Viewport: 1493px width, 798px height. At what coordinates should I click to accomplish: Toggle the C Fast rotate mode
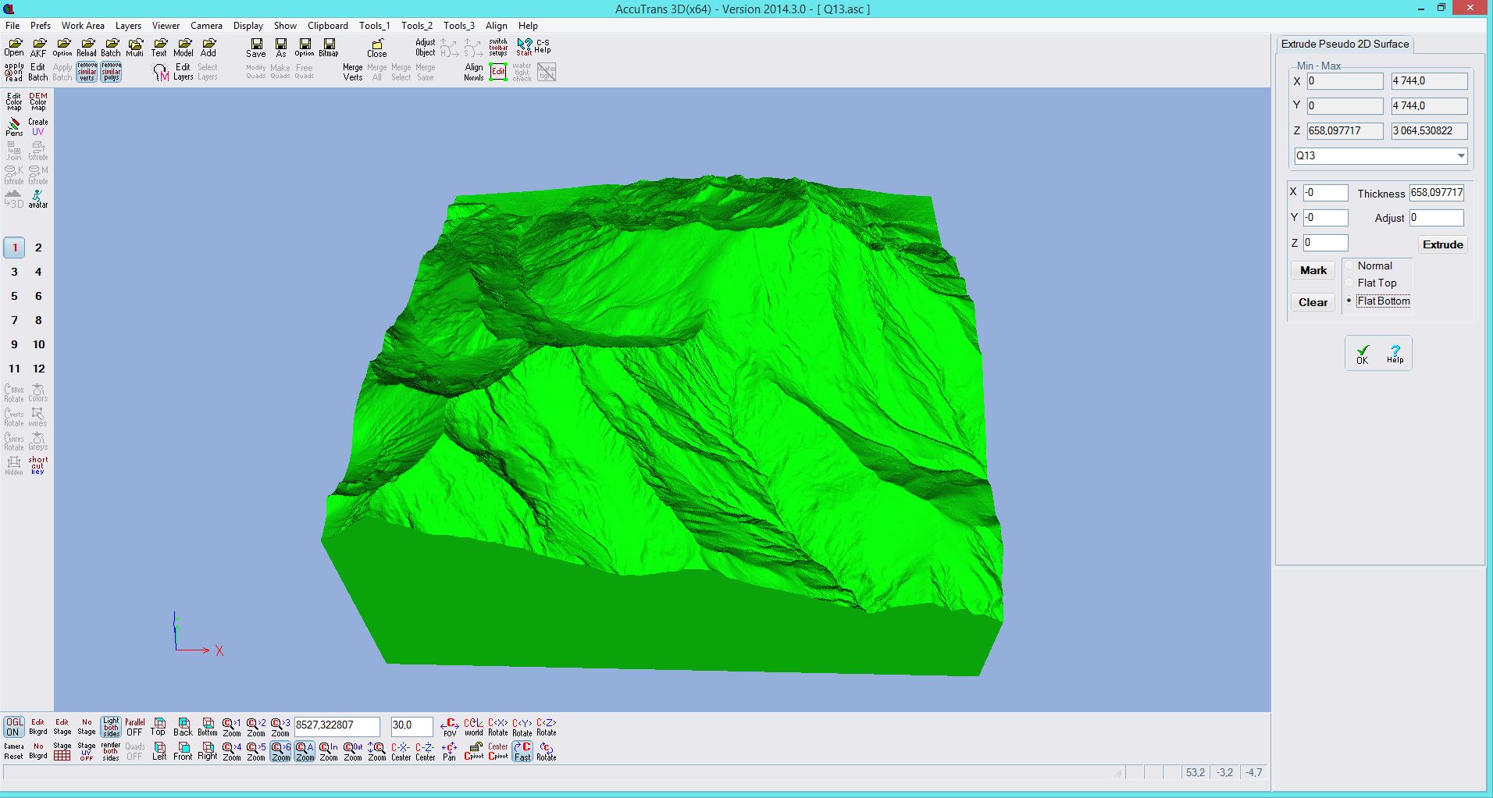click(522, 751)
